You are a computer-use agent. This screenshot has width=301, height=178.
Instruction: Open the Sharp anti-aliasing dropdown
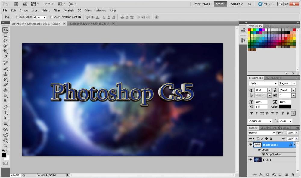click(285, 121)
